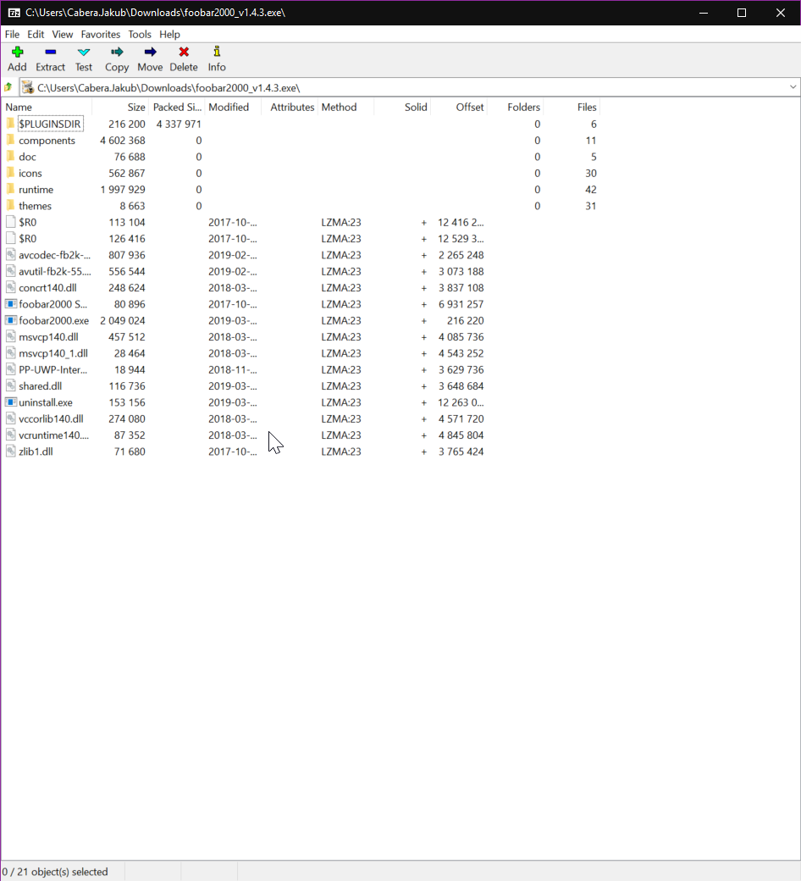This screenshot has width=801, height=881.
Task: Sort by the Name column header
Action: (x=47, y=107)
